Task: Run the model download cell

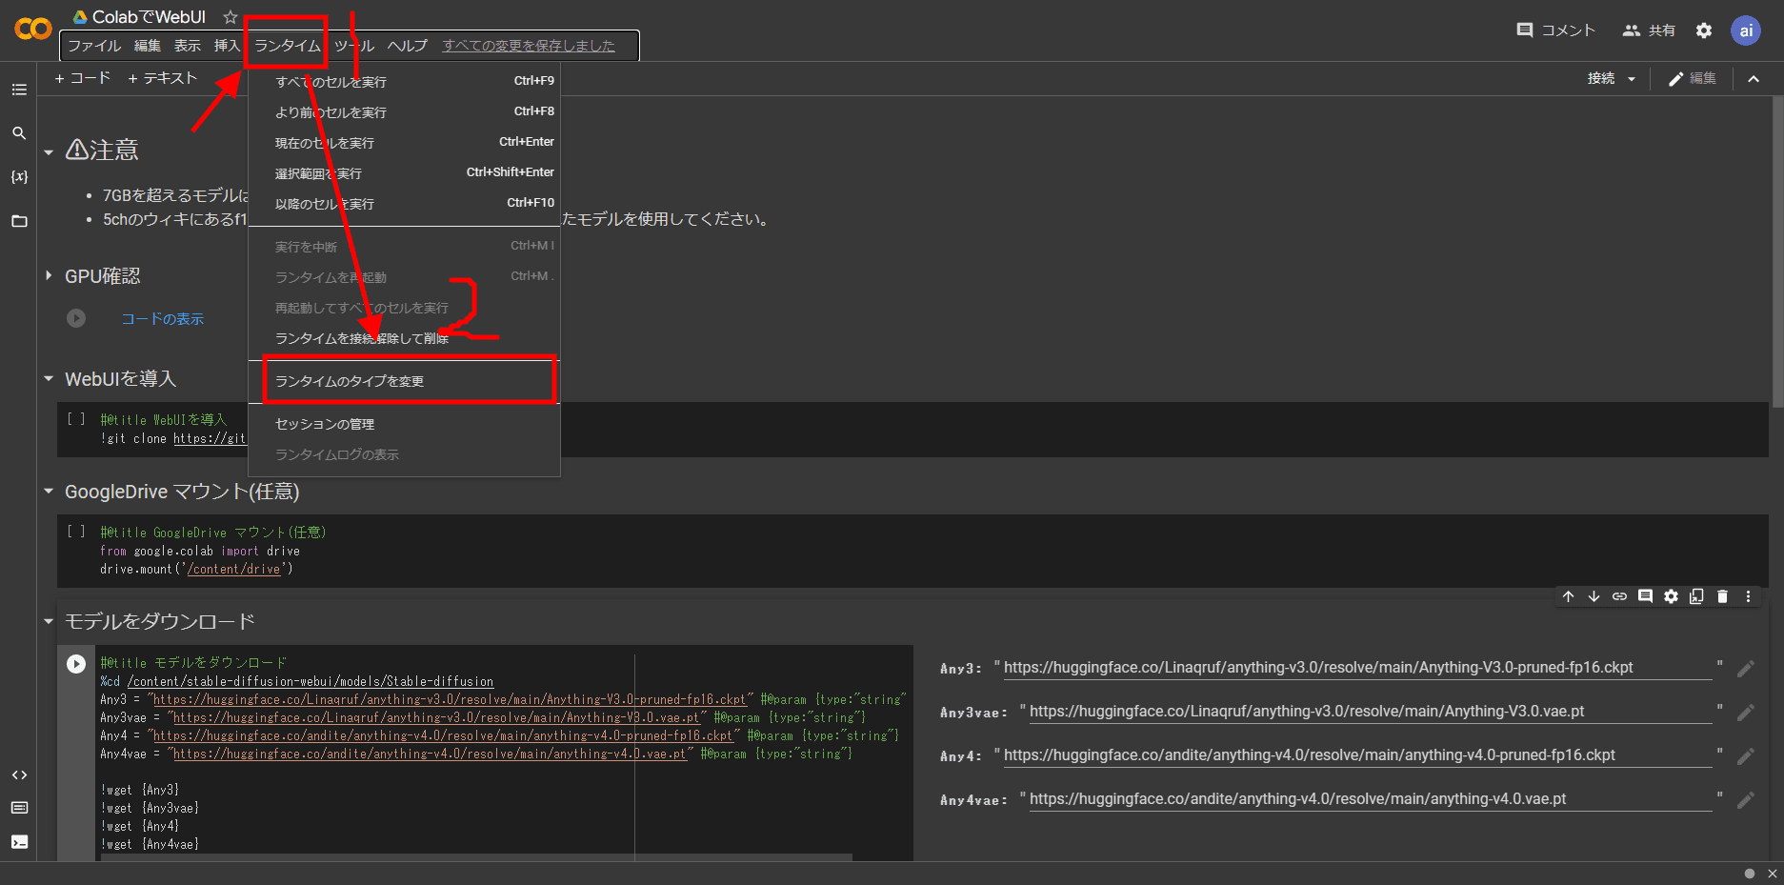Action: (76, 664)
